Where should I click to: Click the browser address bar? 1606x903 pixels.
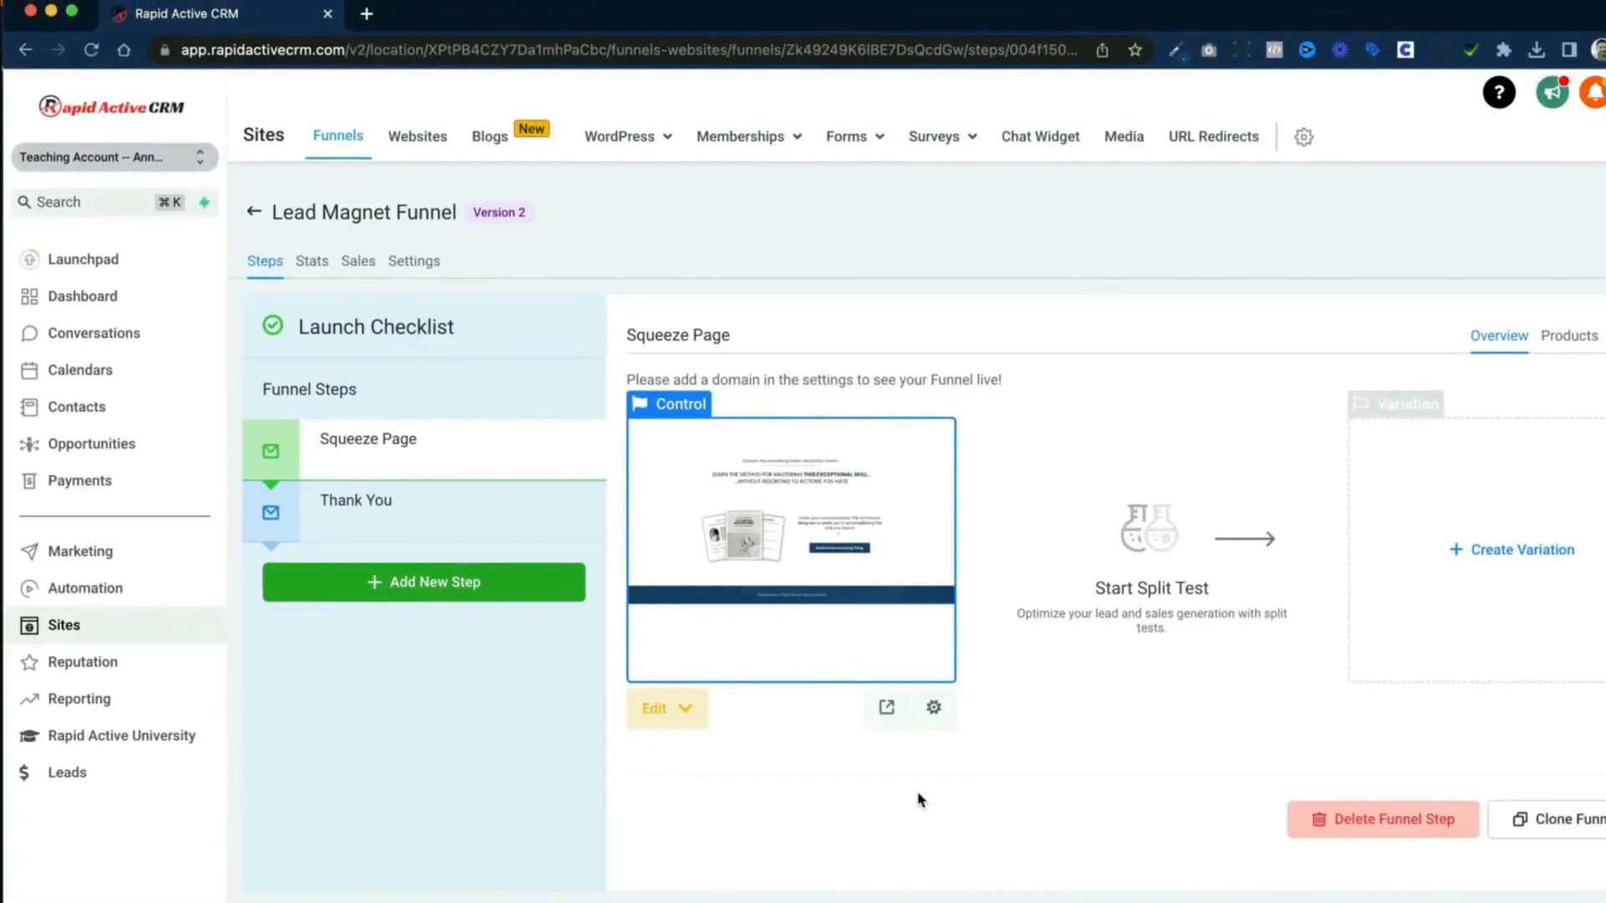[627, 50]
